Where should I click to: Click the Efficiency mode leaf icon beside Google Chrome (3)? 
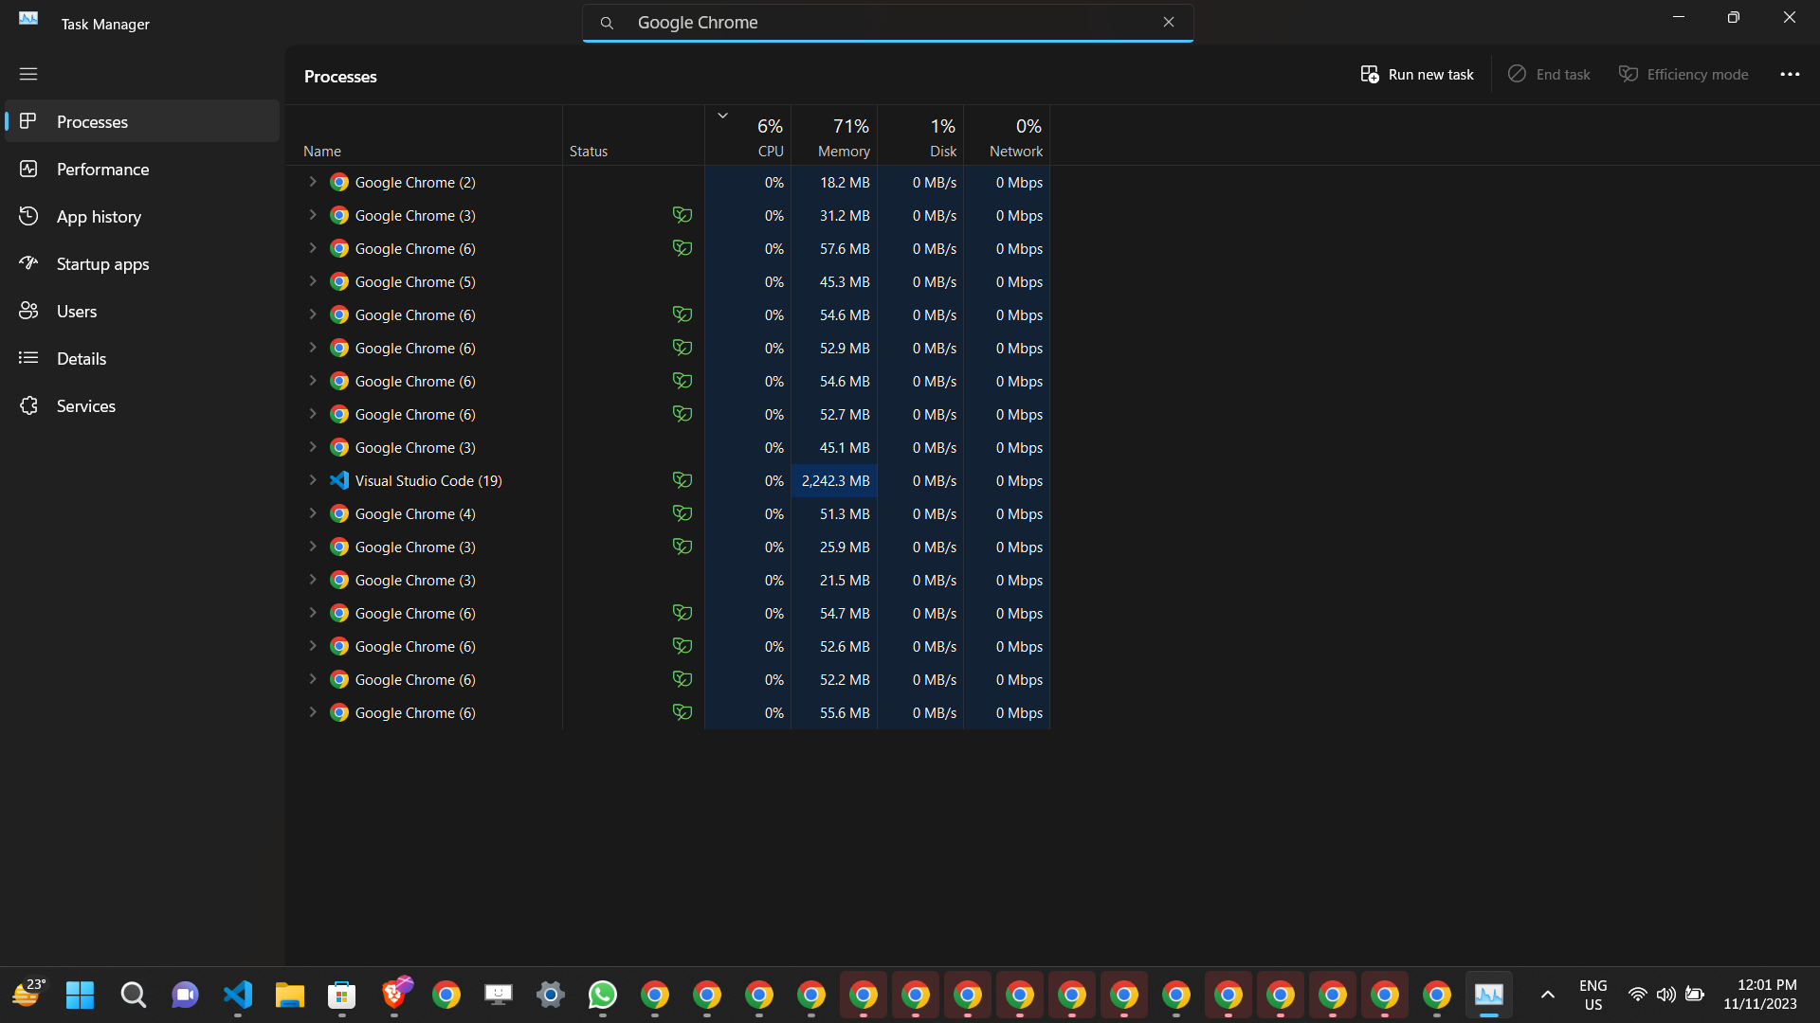coord(682,215)
